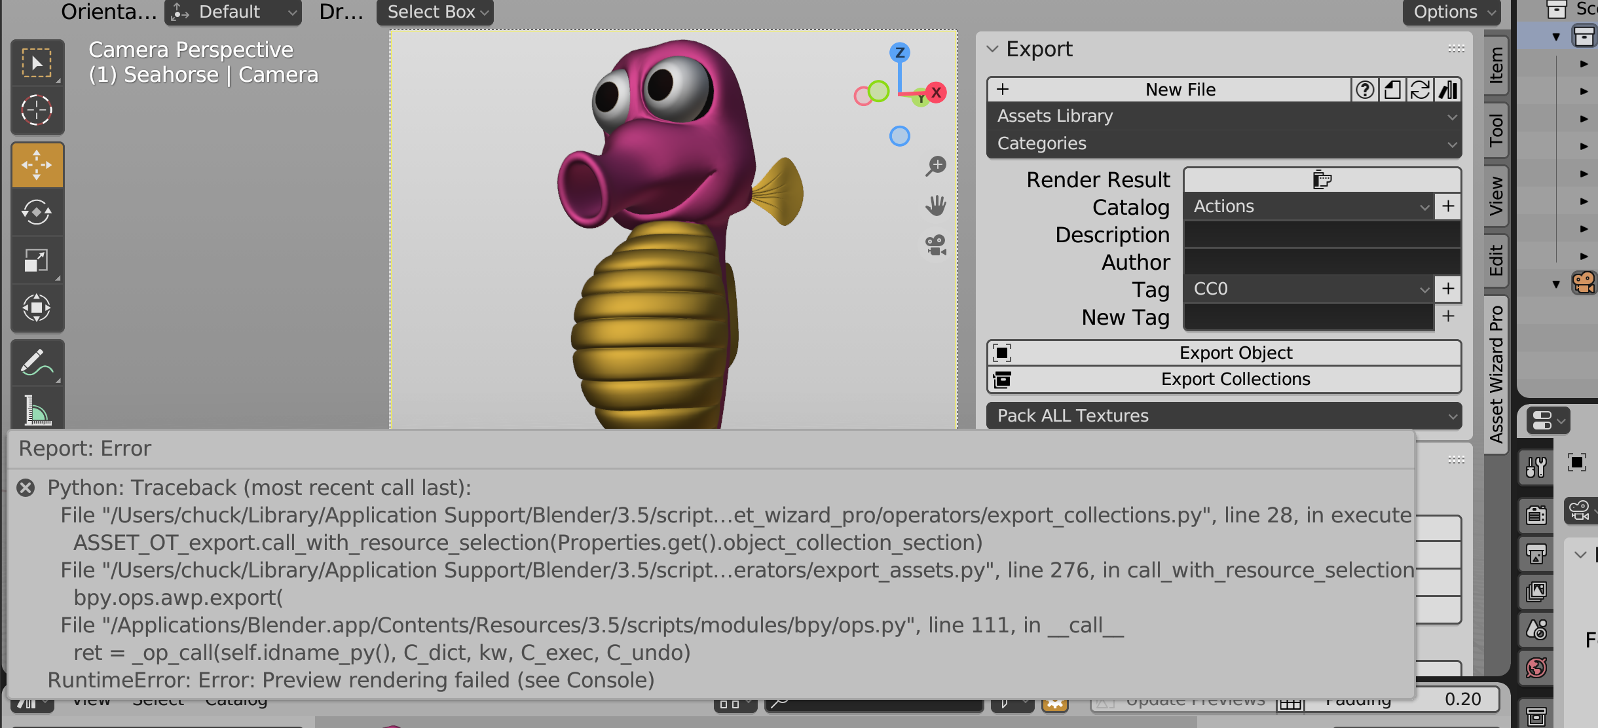Screen dimensions: 1598x728
Task: Select the Measure tool
Action: click(x=37, y=409)
